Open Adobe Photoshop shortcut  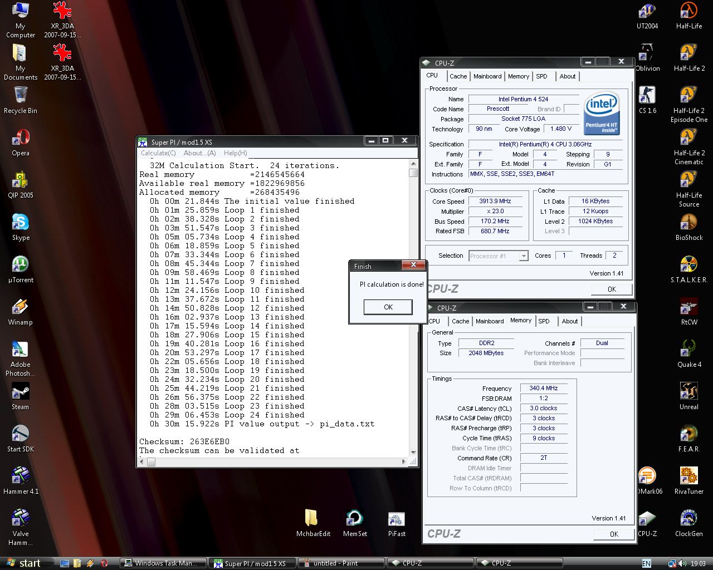(x=21, y=358)
